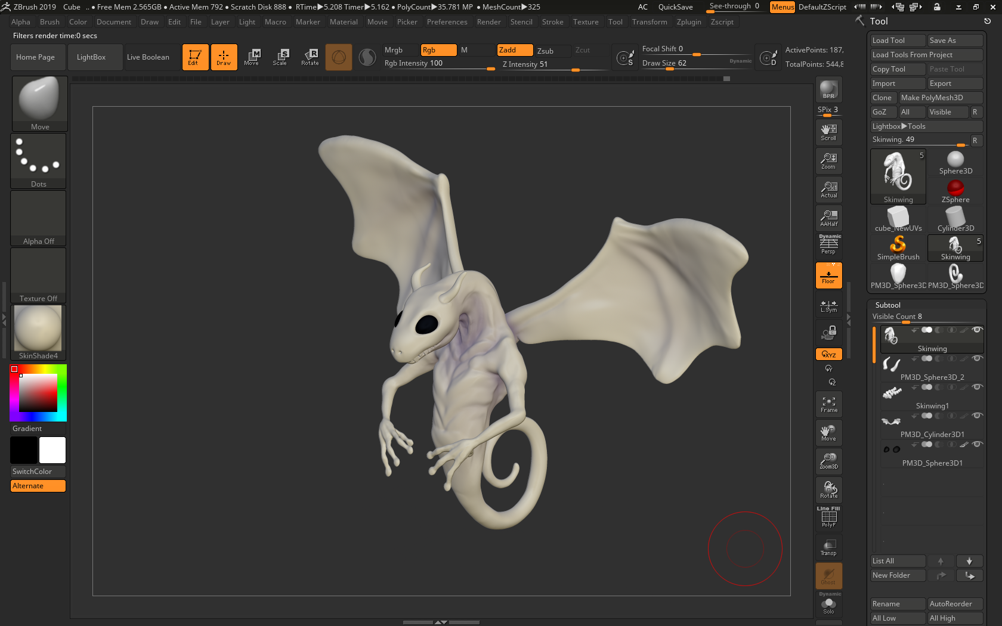1002x626 pixels.
Task: Turn off the Floor grid
Action: pyautogui.click(x=828, y=276)
